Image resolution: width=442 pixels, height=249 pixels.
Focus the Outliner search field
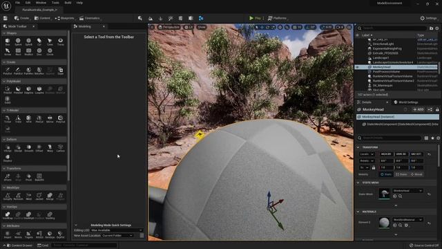[392, 28]
